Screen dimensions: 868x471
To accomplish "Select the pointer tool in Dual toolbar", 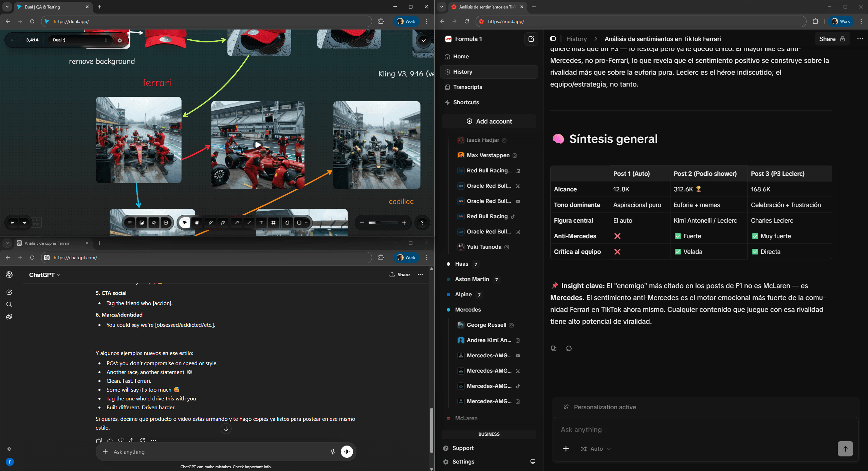I will click(x=185, y=223).
